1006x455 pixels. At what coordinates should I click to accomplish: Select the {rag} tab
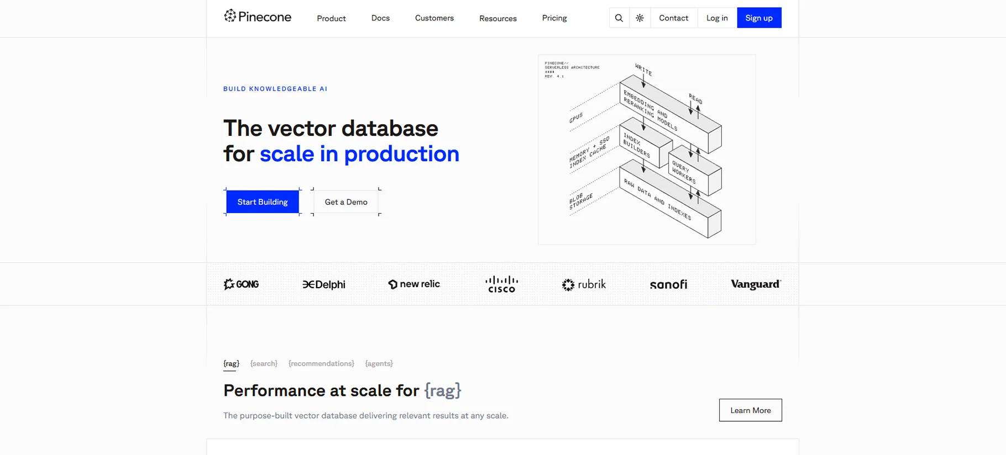click(231, 363)
